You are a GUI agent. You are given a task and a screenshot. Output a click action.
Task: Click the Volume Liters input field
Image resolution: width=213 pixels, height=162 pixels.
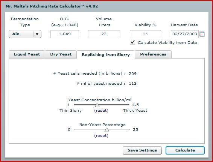(x=104, y=34)
